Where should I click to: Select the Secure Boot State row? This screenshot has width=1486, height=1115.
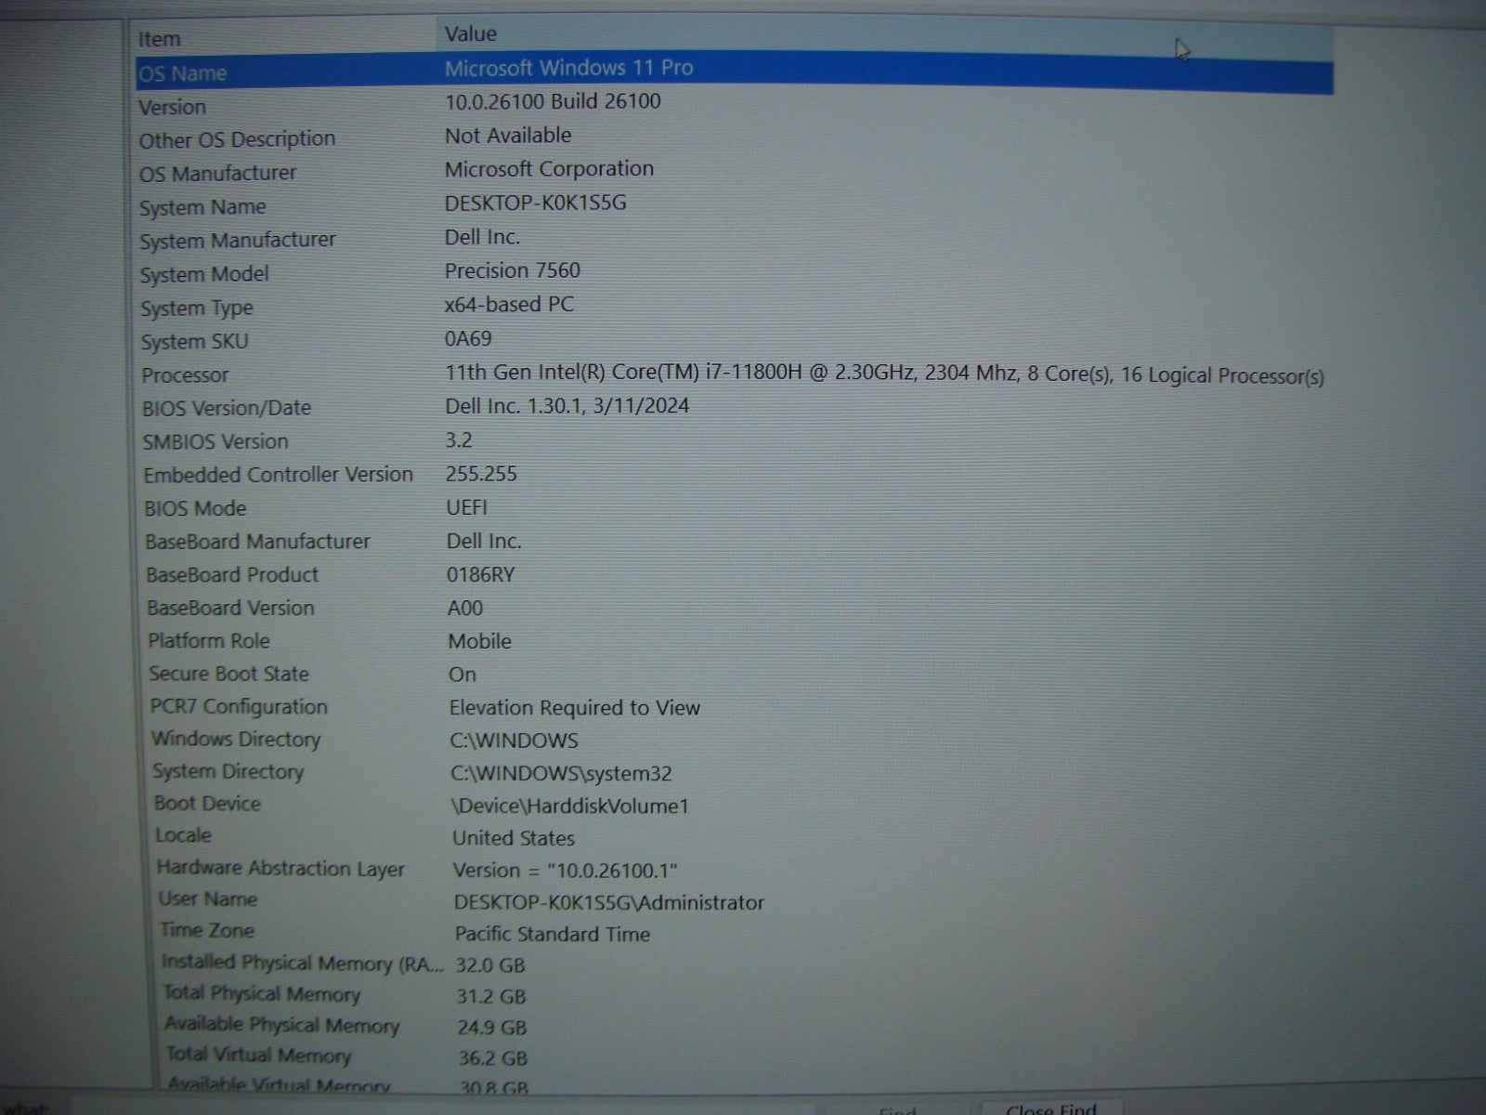click(x=228, y=675)
